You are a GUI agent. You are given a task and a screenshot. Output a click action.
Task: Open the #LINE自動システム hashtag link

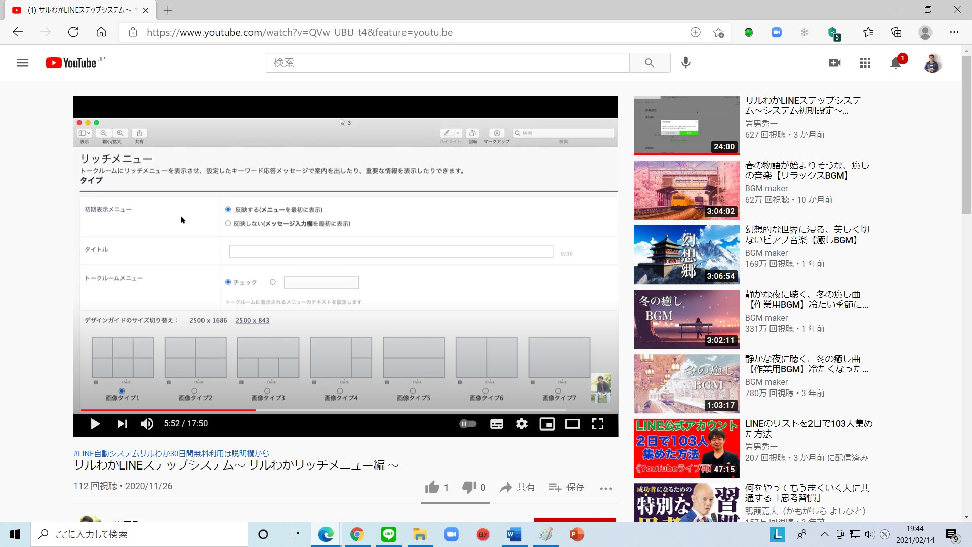171,453
